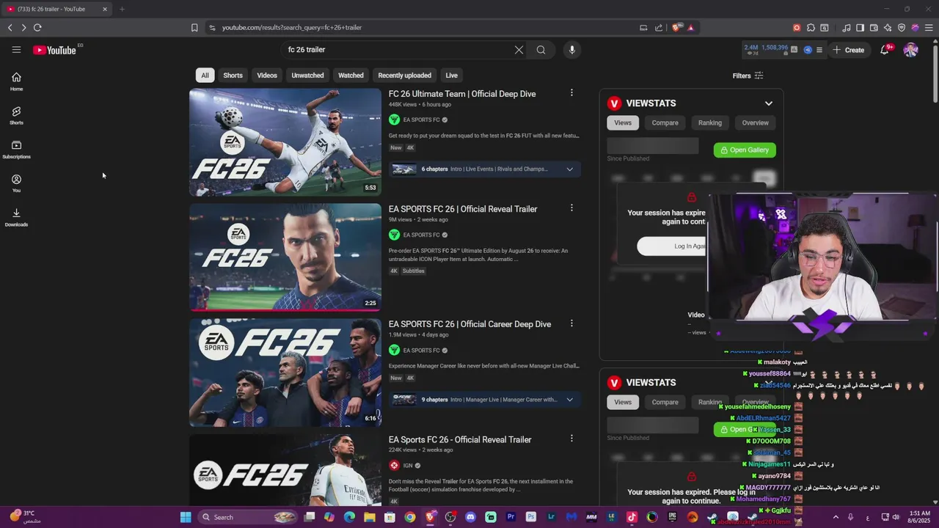Expand the 6 chapters dropdown
This screenshot has width=939, height=528.
click(569, 169)
